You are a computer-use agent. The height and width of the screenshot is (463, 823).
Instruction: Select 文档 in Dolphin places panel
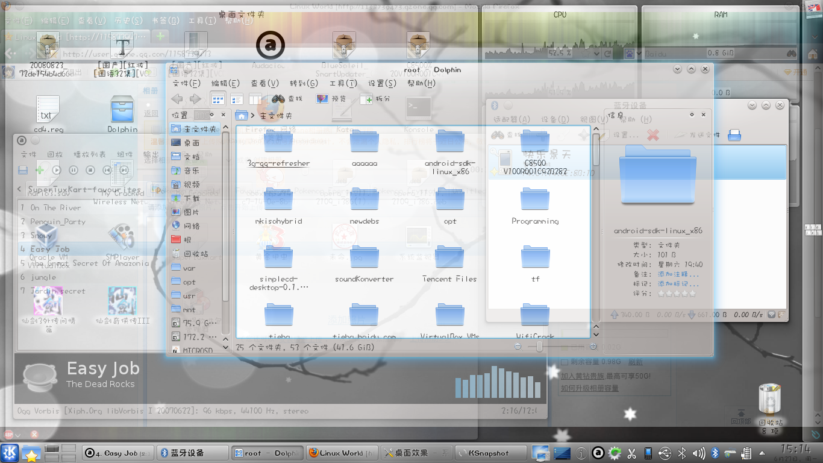pyautogui.click(x=195, y=157)
